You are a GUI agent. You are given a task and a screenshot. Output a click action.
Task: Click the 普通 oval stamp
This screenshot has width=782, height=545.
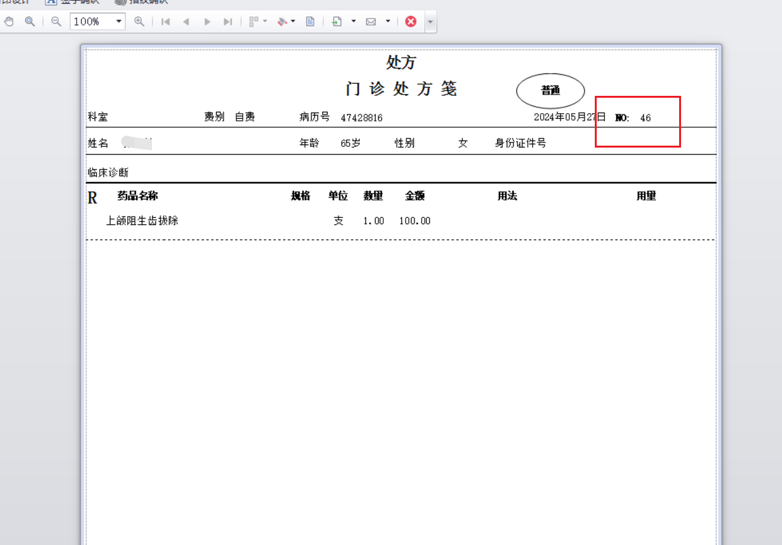click(x=550, y=91)
